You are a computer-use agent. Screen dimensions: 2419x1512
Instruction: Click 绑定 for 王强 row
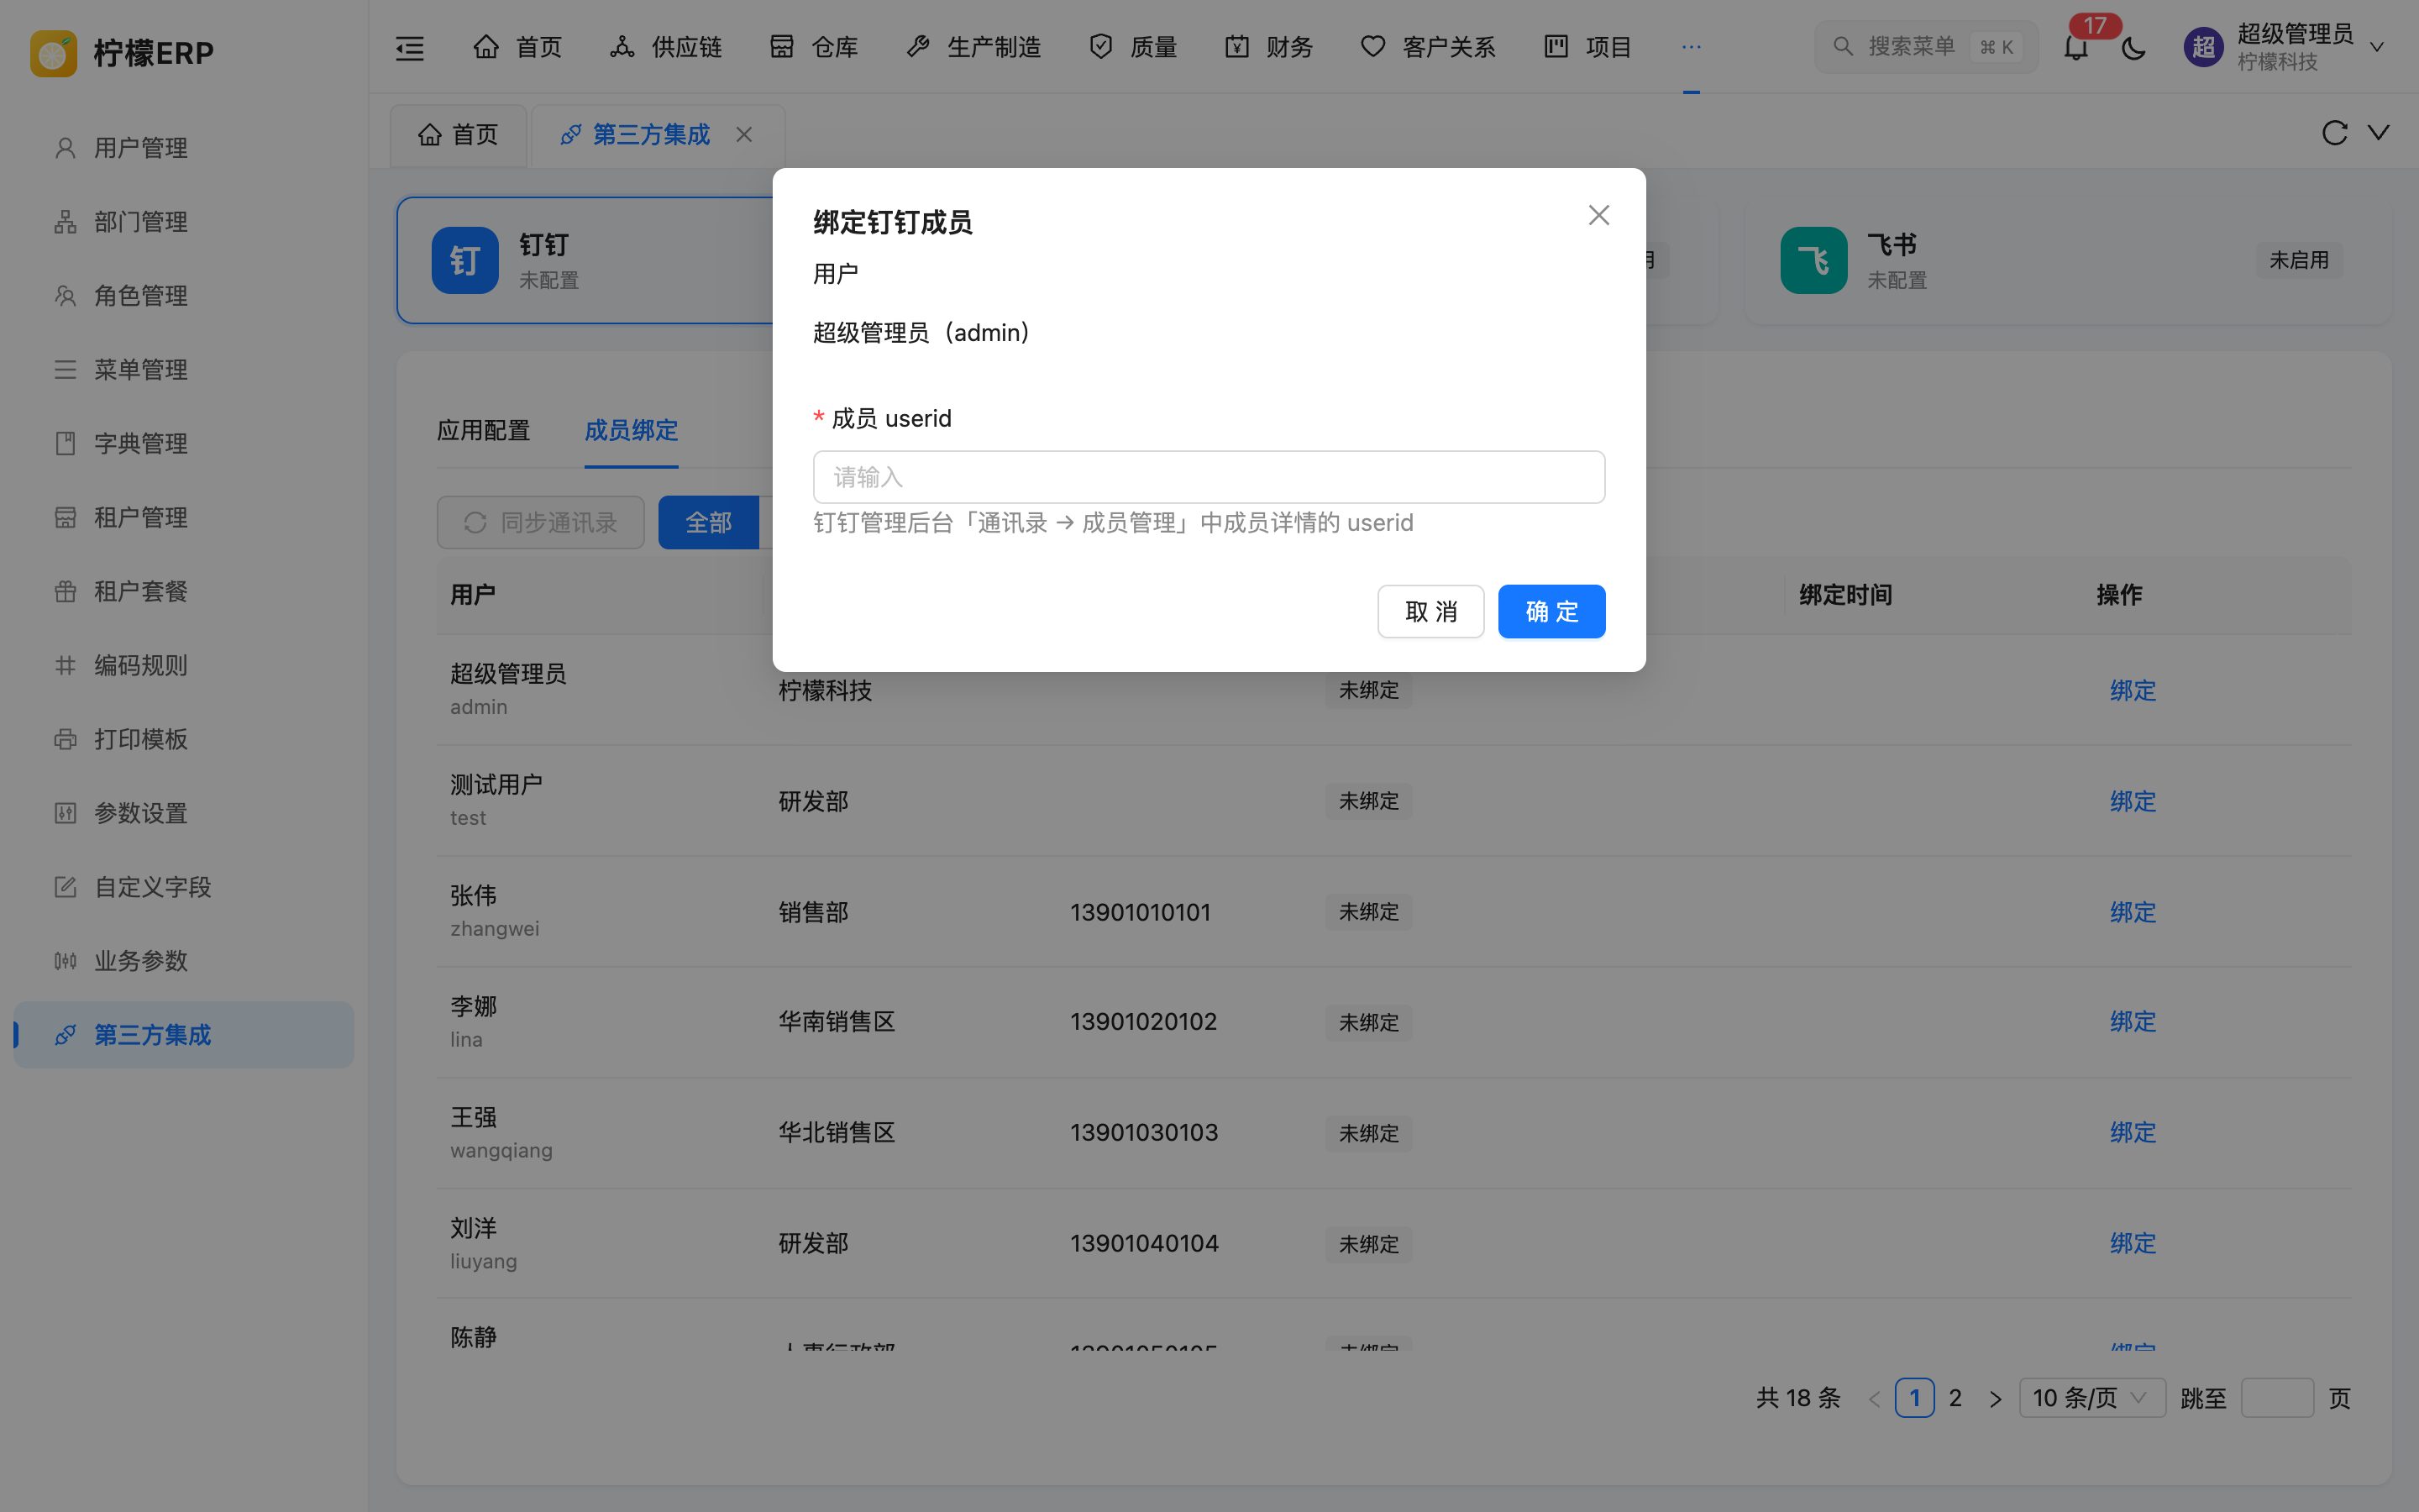(x=2132, y=1133)
